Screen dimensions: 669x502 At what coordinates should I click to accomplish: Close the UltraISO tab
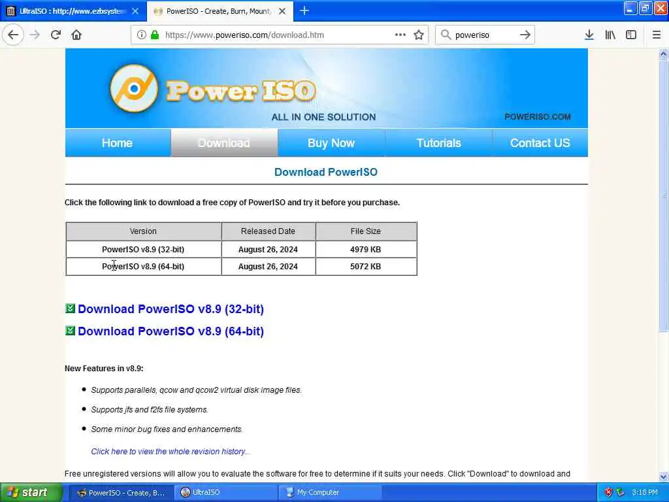click(135, 11)
